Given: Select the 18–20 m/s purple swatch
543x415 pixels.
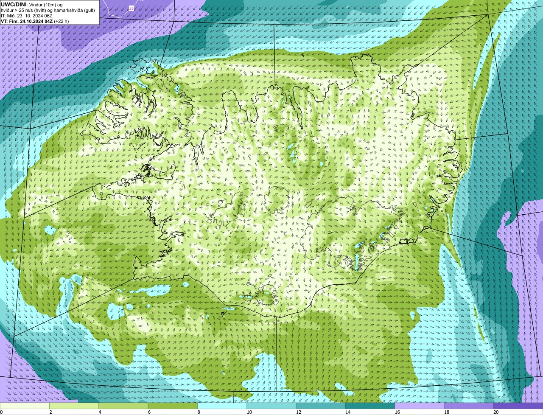Looking at the screenshot, I should pos(469,406).
